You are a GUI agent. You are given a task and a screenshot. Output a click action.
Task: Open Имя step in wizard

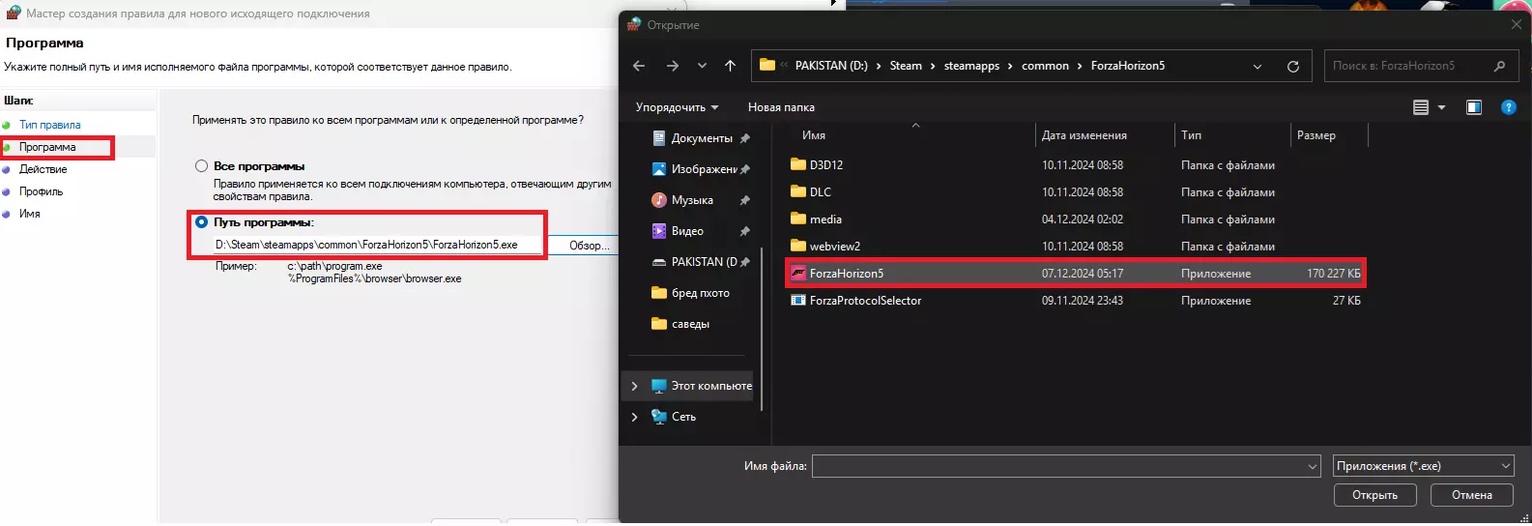(30, 214)
